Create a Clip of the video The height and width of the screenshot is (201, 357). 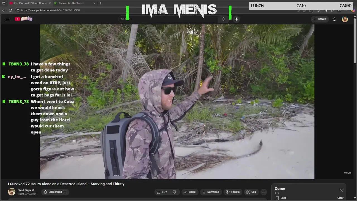(x=251, y=192)
